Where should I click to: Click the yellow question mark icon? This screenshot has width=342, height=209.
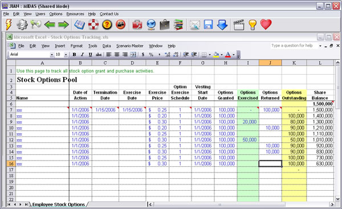point(107,25)
